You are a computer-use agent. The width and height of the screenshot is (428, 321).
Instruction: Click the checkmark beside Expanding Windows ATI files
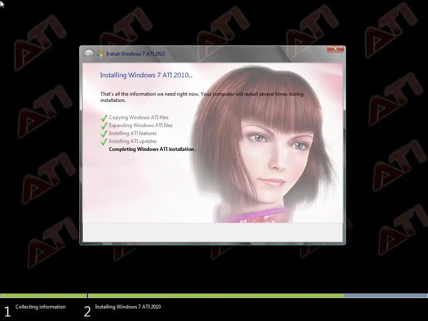(x=104, y=125)
